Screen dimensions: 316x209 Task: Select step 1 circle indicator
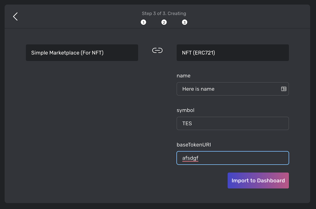point(143,22)
